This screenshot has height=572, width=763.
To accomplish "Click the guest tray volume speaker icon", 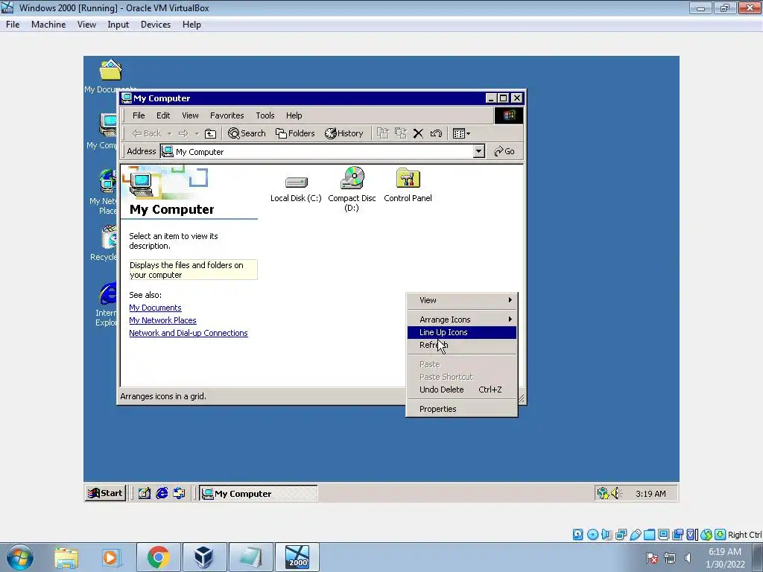I will tap(616, 493).
